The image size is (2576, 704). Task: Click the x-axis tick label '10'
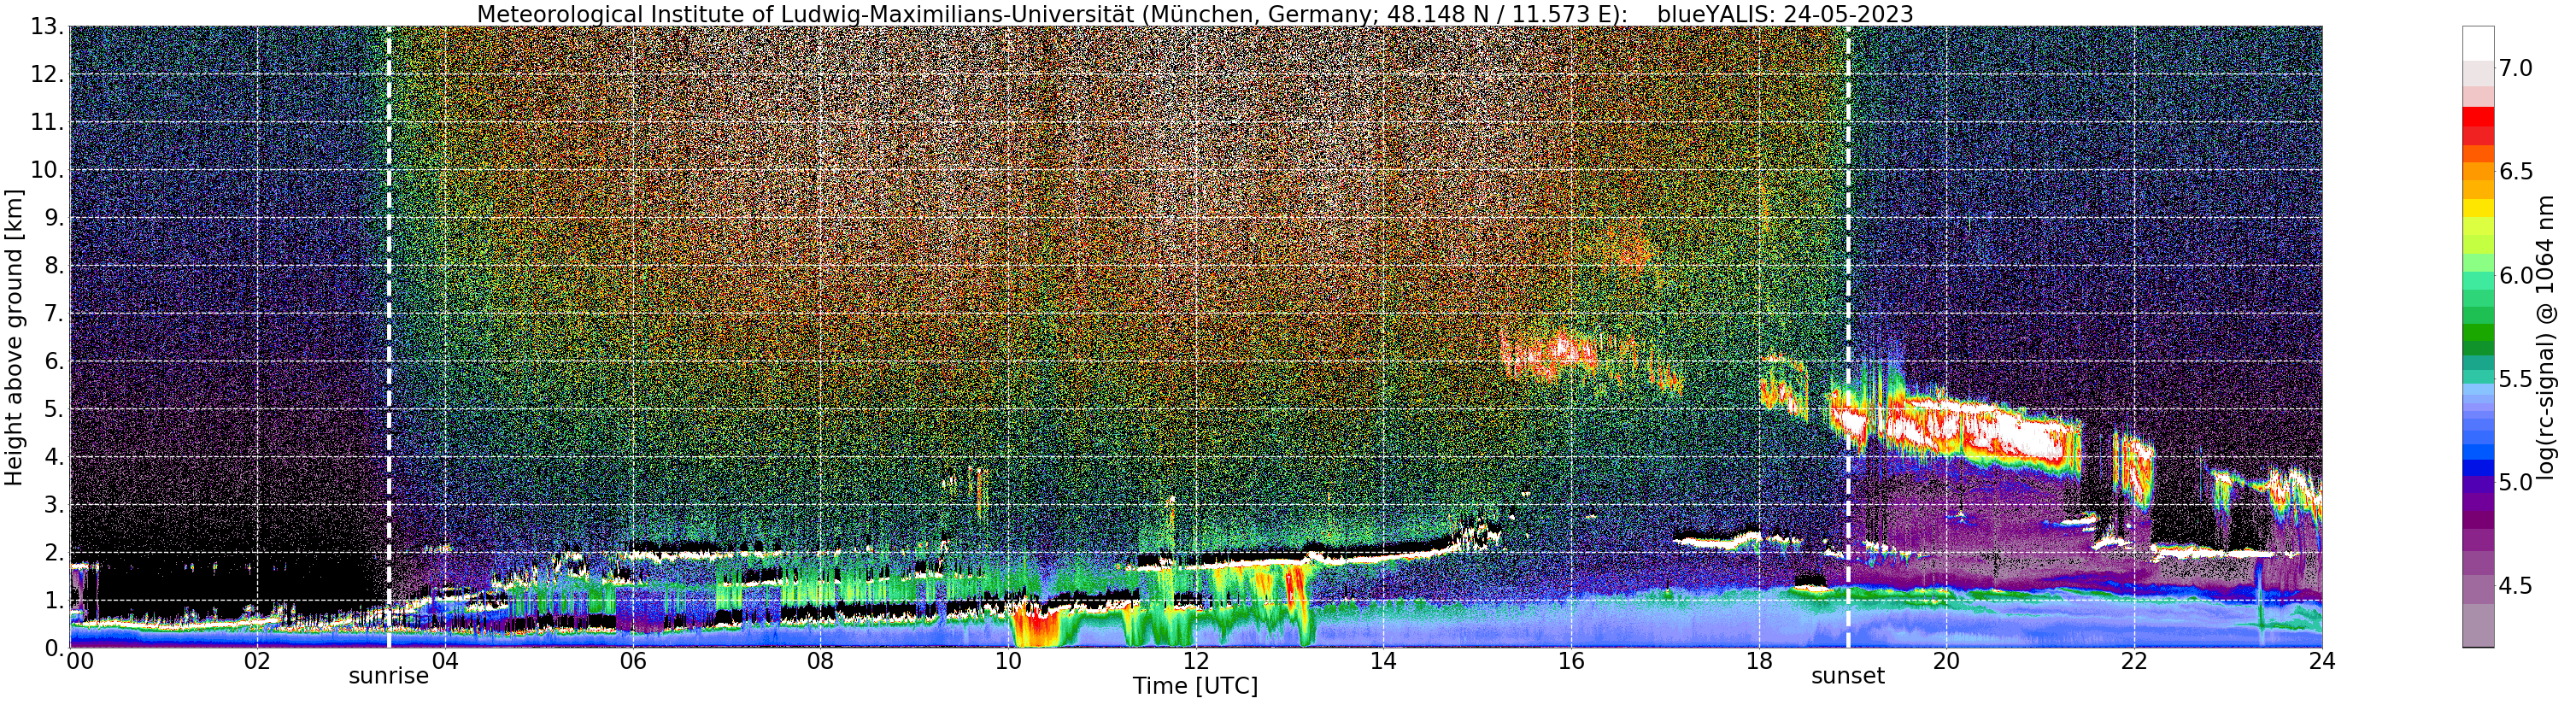(x=1008, y=661)
